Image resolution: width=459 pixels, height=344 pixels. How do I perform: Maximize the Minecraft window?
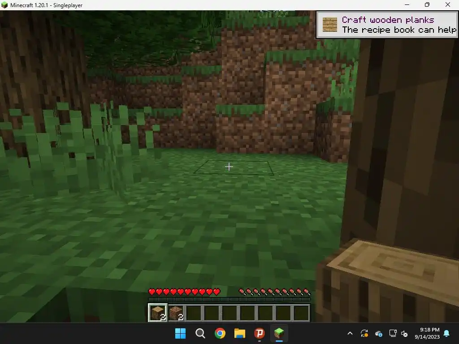point(427,5)
